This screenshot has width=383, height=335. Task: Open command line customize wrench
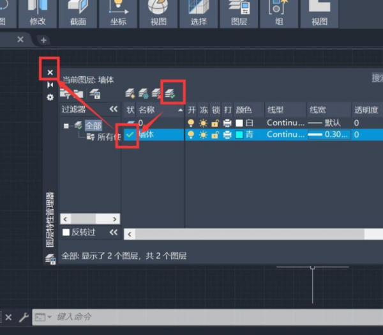click(24, 317)
